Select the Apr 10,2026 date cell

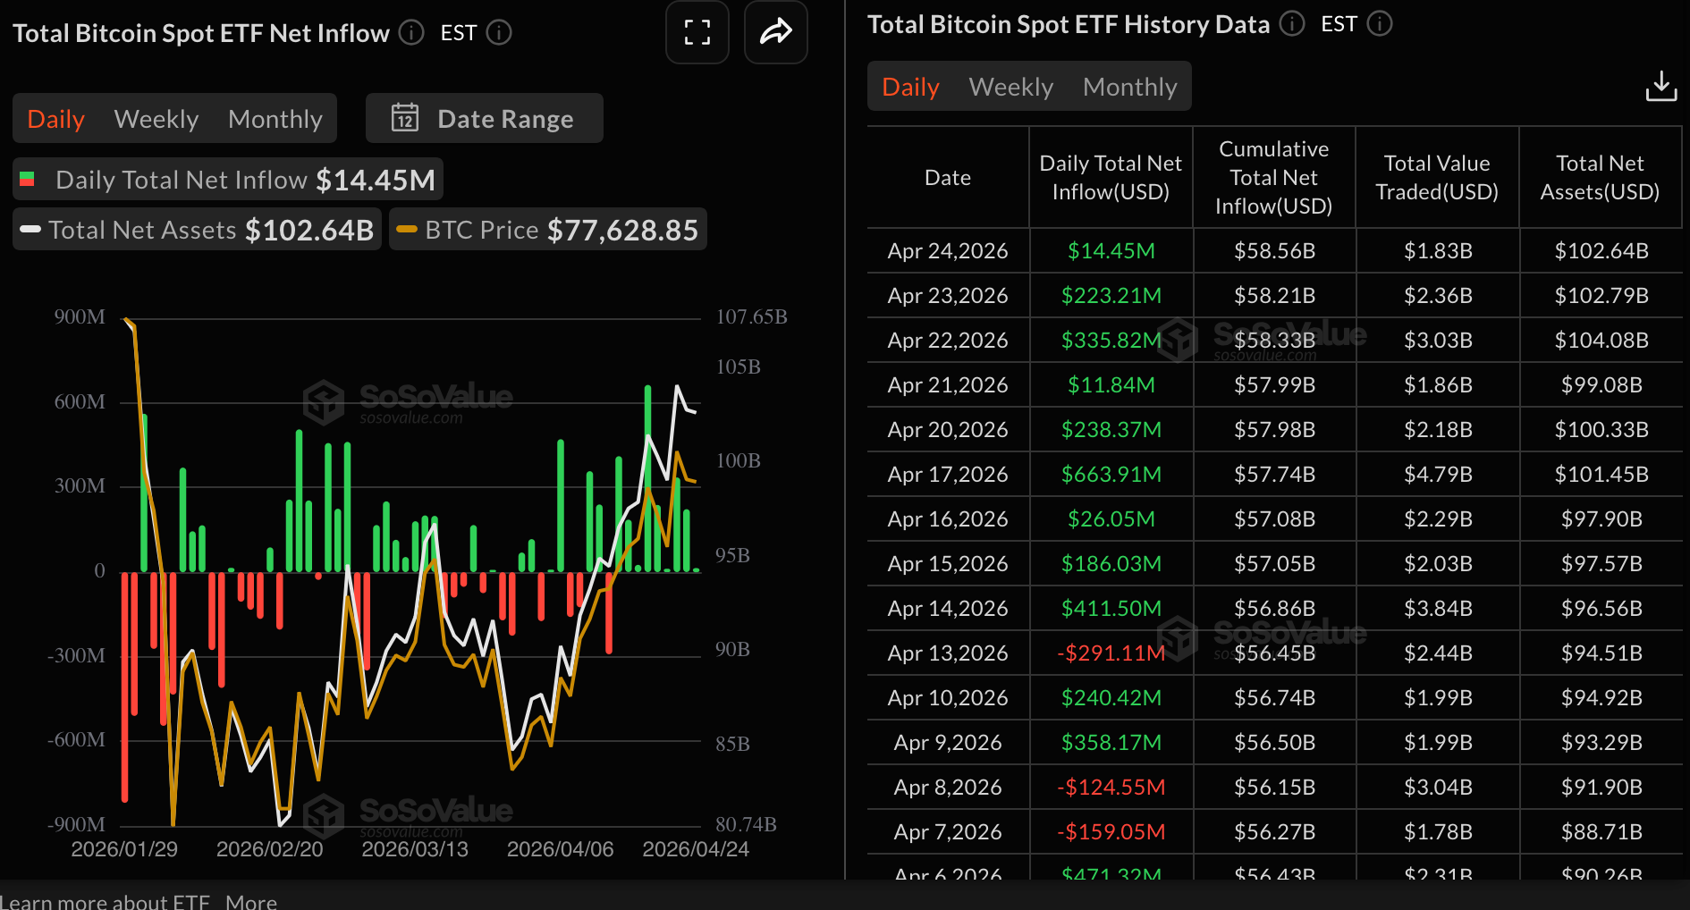click(x=948, y=697)
